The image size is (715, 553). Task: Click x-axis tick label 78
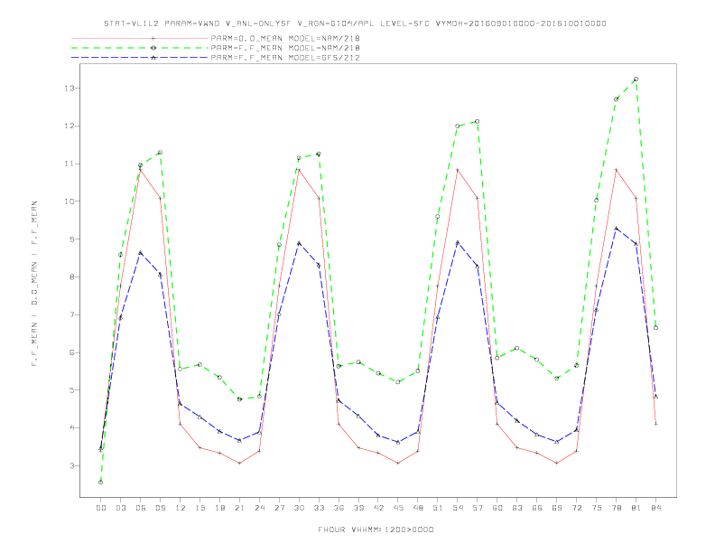616,508
